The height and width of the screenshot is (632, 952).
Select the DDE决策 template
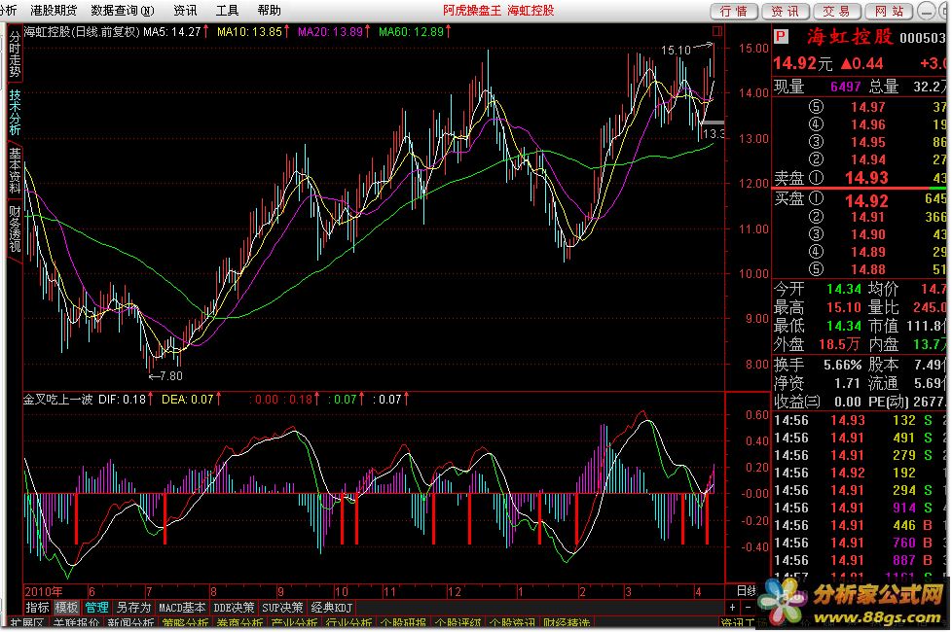click(234, 607)
